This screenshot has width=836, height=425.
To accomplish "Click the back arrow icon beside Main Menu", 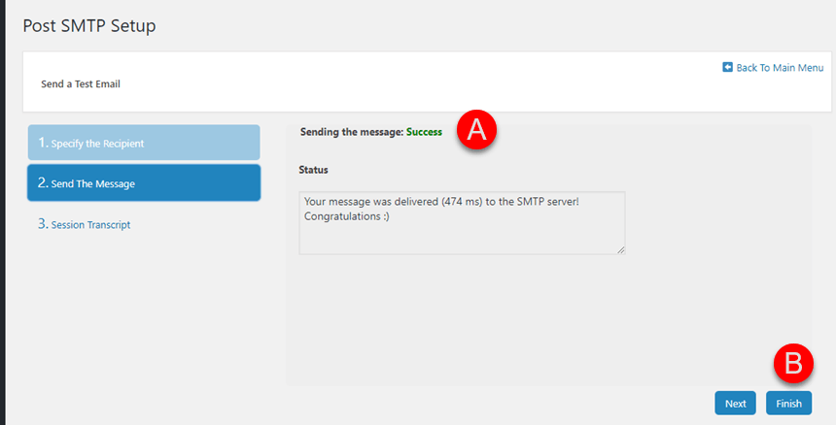I will point(727,68).
